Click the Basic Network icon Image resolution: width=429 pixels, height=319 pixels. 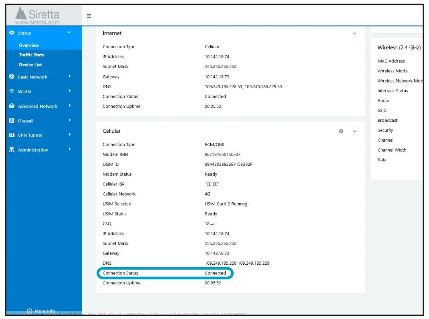(12, 76)
